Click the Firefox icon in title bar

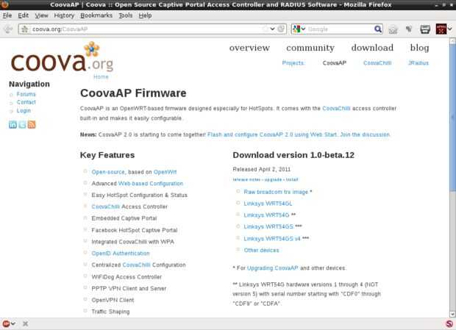point(4,4)
